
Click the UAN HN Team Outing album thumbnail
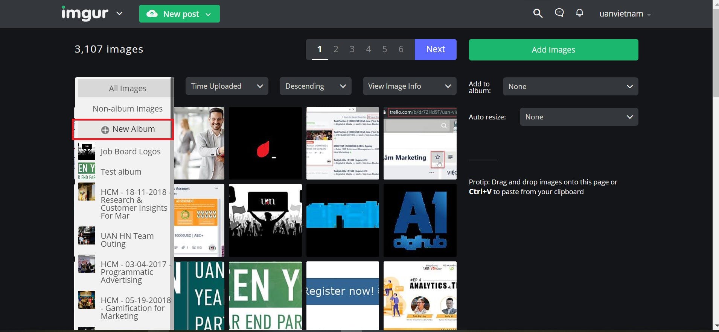coord(87,236)
